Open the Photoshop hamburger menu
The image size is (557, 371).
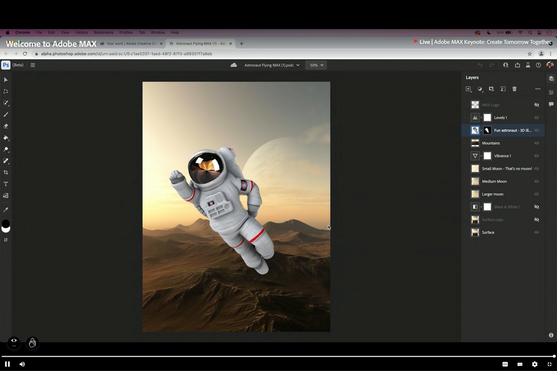33,65
